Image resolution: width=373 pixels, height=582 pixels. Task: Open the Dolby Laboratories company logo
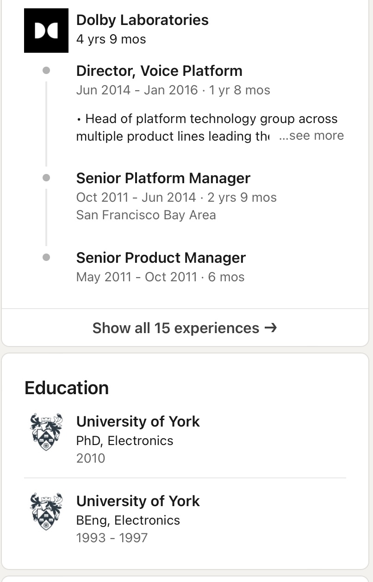pyautogui.click(x=46, y=31)
